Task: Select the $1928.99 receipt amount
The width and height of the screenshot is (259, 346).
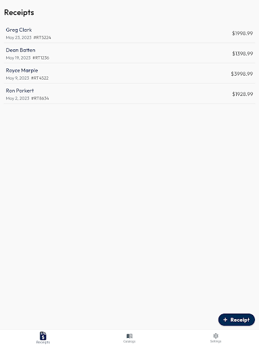Action: click(243, 94)
